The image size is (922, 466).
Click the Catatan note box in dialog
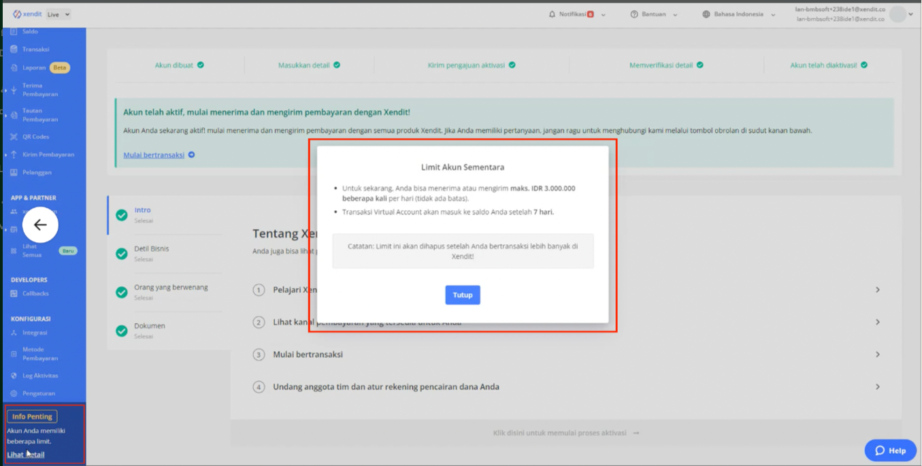pyautogui.click(x=463, y=251)
